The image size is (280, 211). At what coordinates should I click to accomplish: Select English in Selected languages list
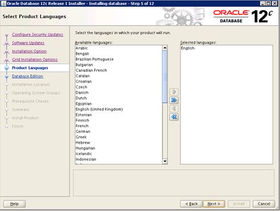226,48
